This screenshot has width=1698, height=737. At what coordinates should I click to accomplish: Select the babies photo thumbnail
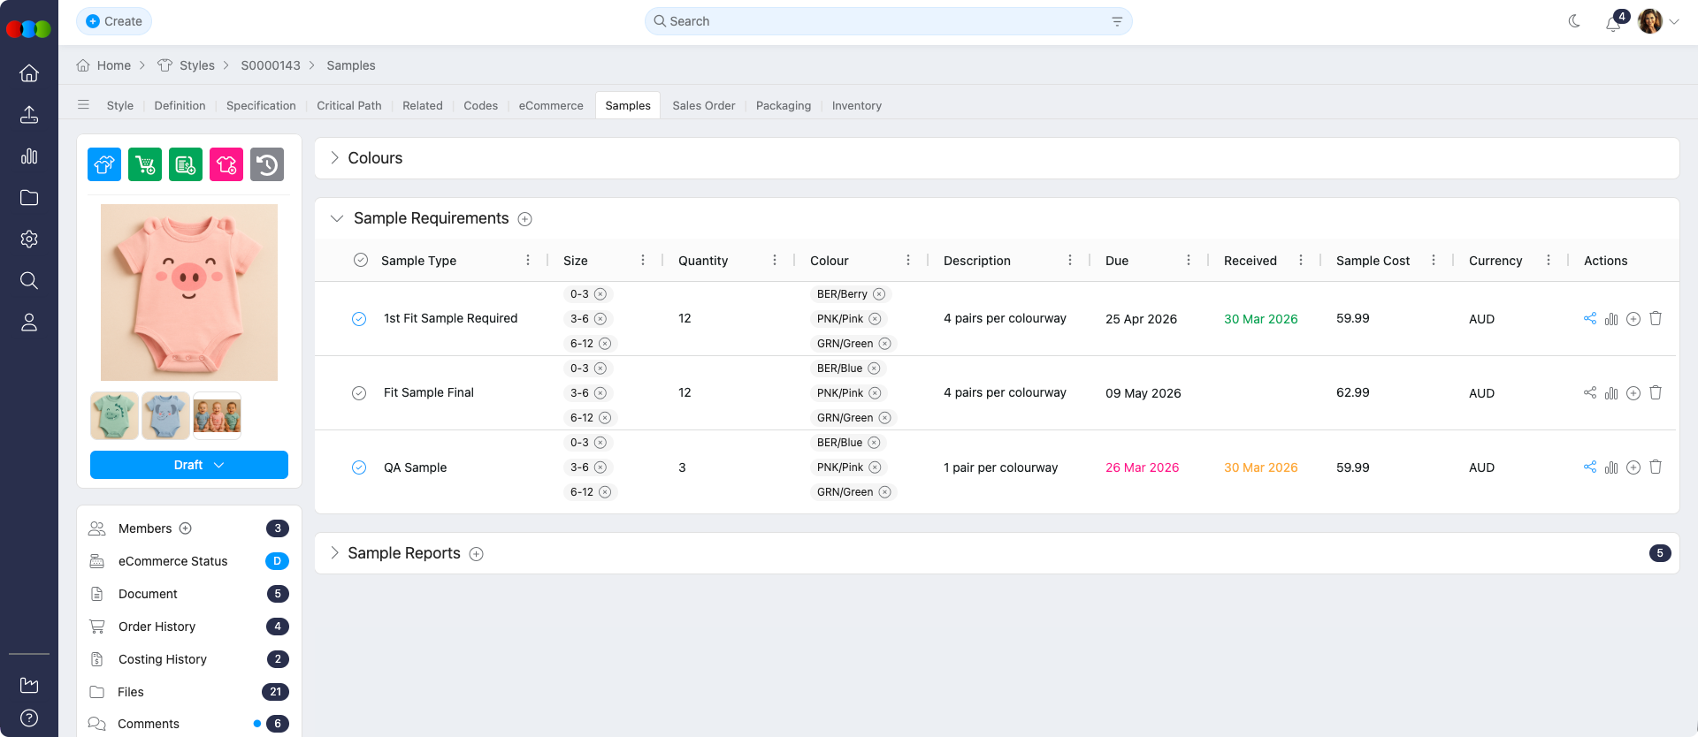[218, 415]
